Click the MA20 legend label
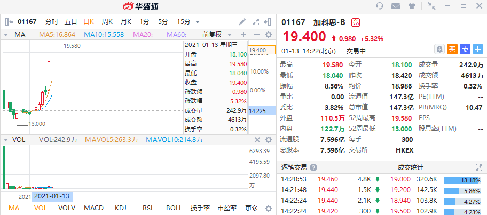This screenshot has width=487, height=215. 145,35
